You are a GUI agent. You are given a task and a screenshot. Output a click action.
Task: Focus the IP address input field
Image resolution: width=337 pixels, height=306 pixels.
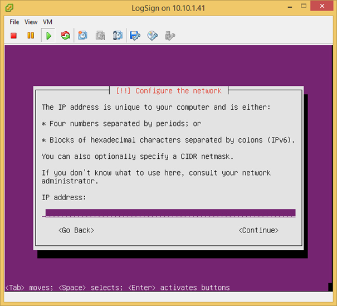click(169, 213)
